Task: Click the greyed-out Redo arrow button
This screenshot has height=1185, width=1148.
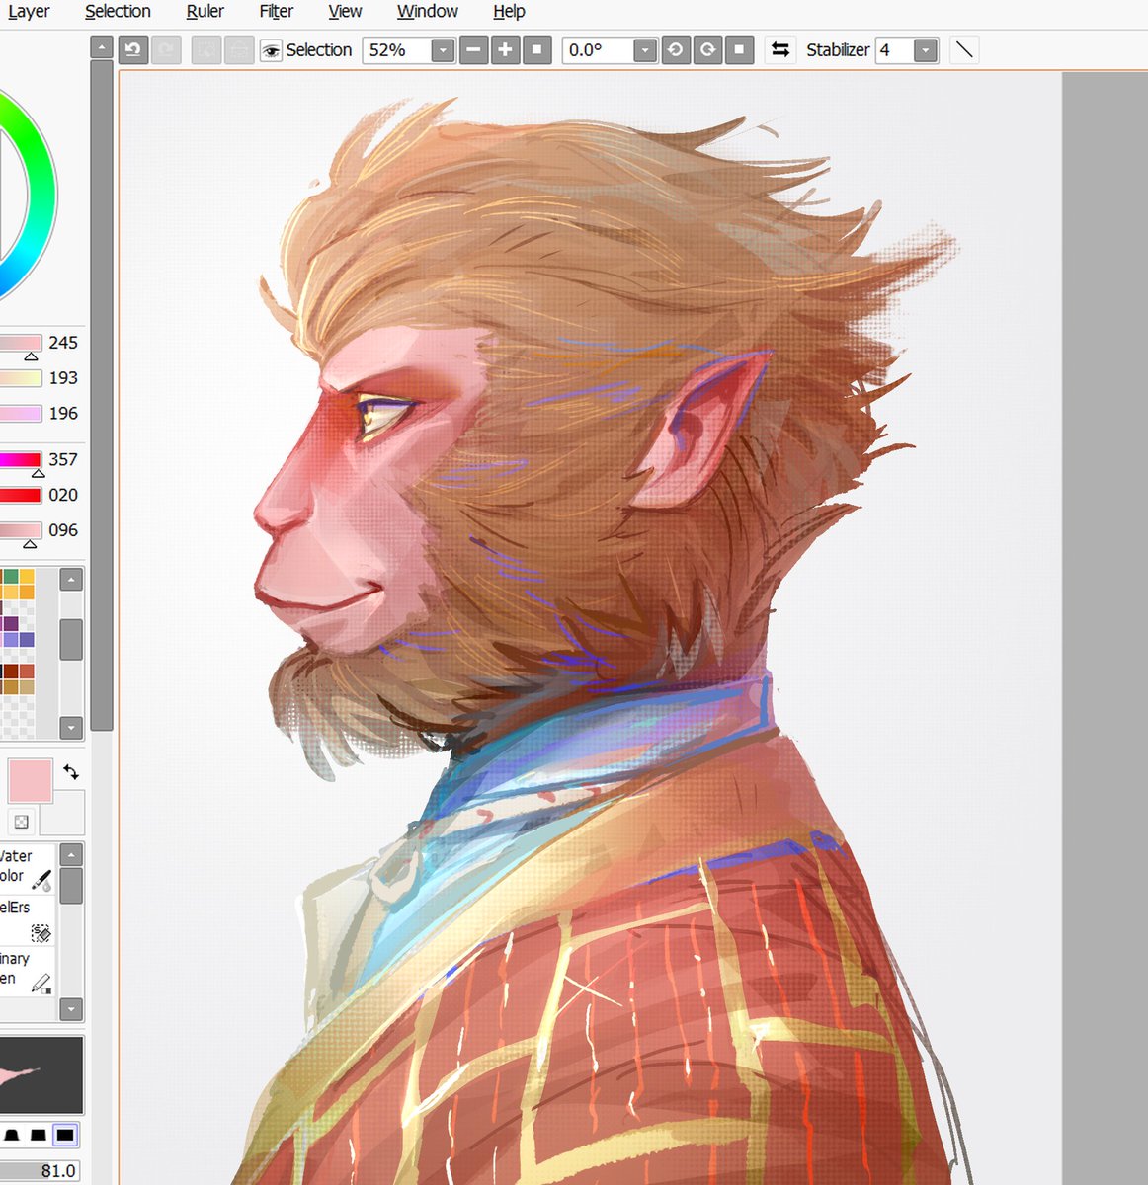Action: pyautogui.click(x=166, y=49)
